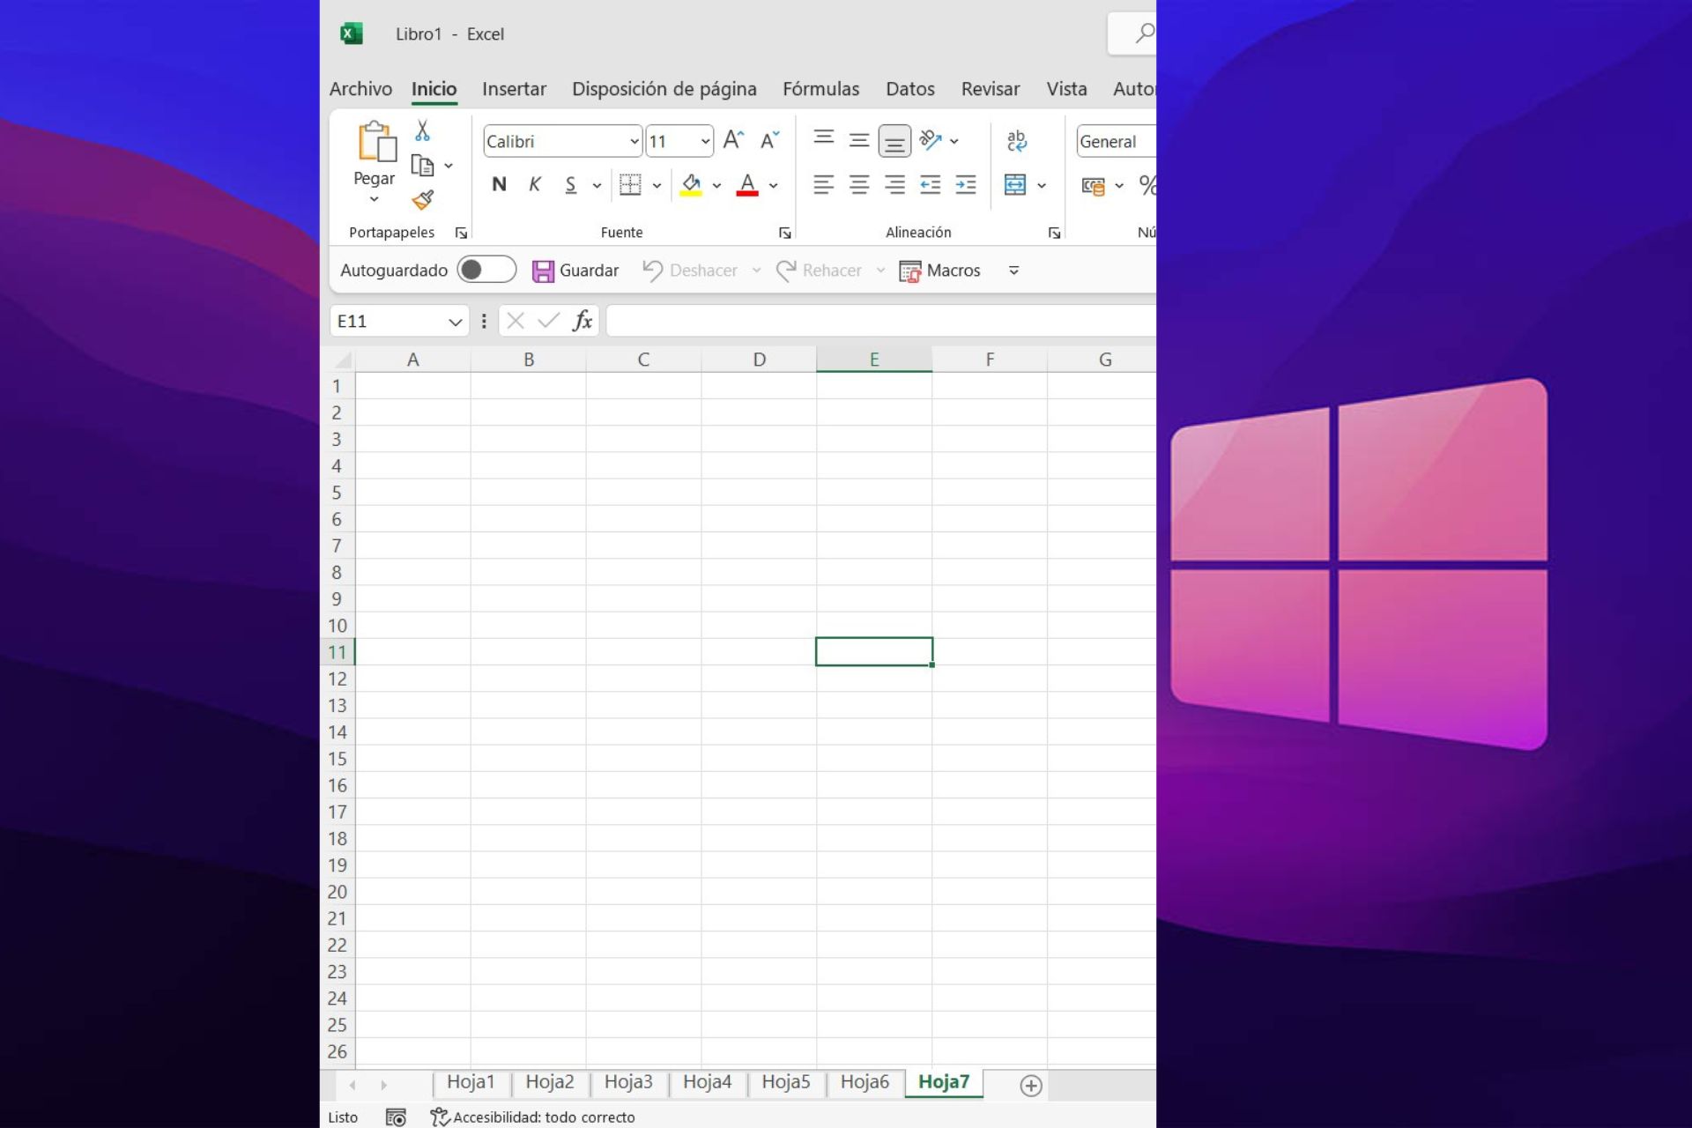Click the Excel search magnifier icon
This screenshot has height=1128, width=1692.
(1144, 33)
